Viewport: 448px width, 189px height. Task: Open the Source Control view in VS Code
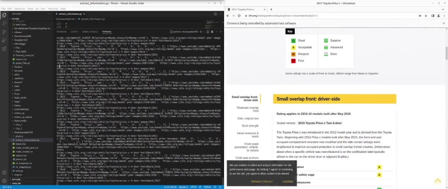pyautogui.click(x=4, y=32)
